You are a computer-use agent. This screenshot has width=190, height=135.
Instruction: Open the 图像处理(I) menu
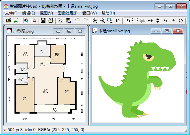pos(68,13)
